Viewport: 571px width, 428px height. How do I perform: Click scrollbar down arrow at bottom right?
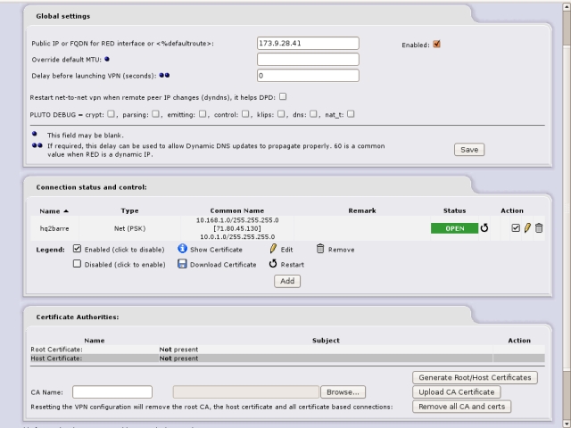565,422
